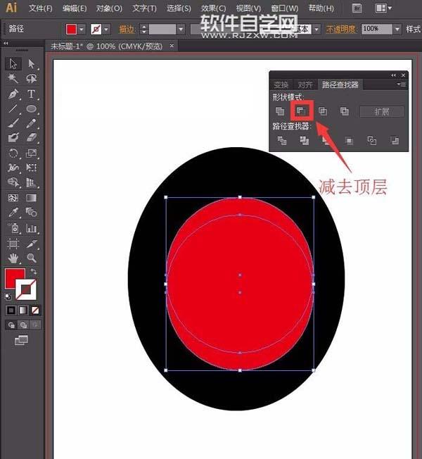This screenshot has height=459, width=422.
Task: Select the Hand tool
Action: (x=13, y=258)
